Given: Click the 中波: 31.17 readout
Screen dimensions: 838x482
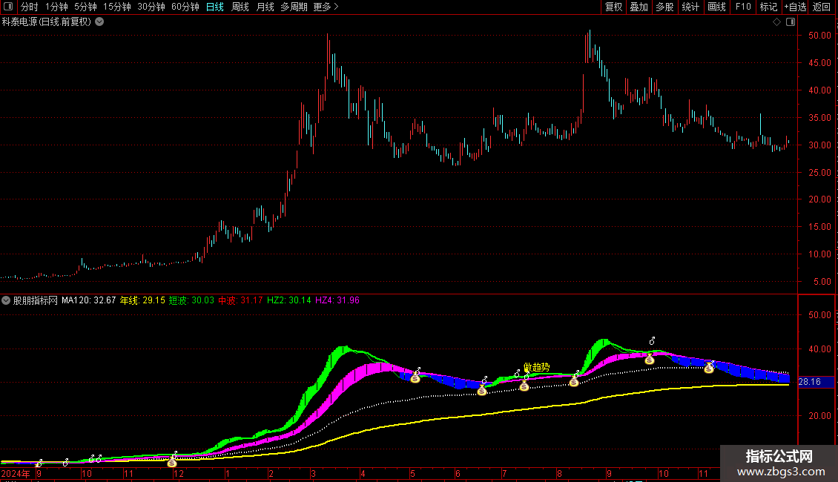Looking at the screenshot, I should tap(240, 300).
